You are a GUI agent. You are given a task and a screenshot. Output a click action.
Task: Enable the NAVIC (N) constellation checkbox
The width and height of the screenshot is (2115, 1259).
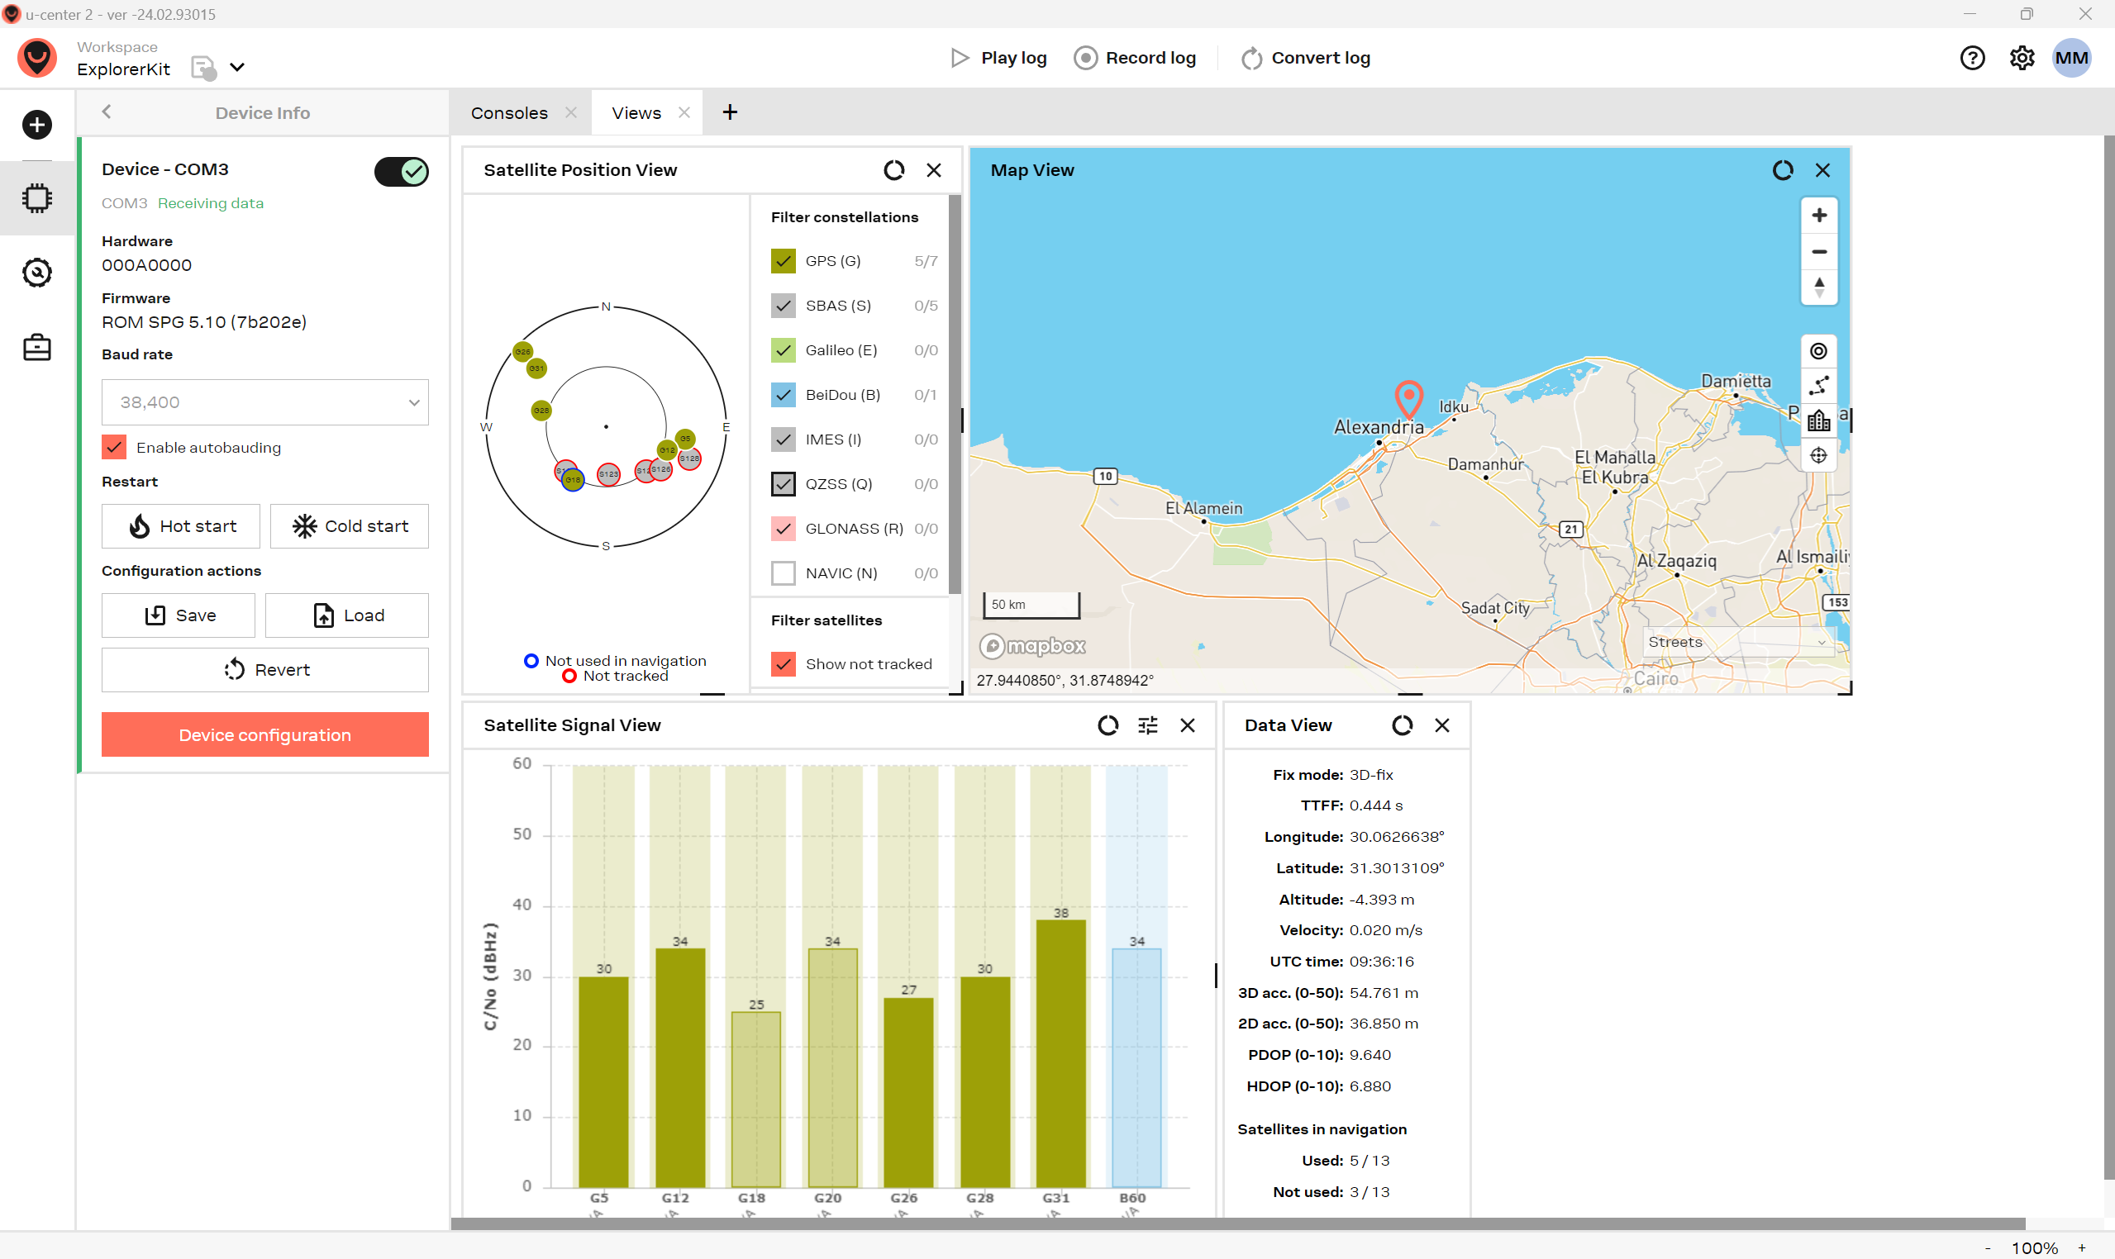point(783,572)
